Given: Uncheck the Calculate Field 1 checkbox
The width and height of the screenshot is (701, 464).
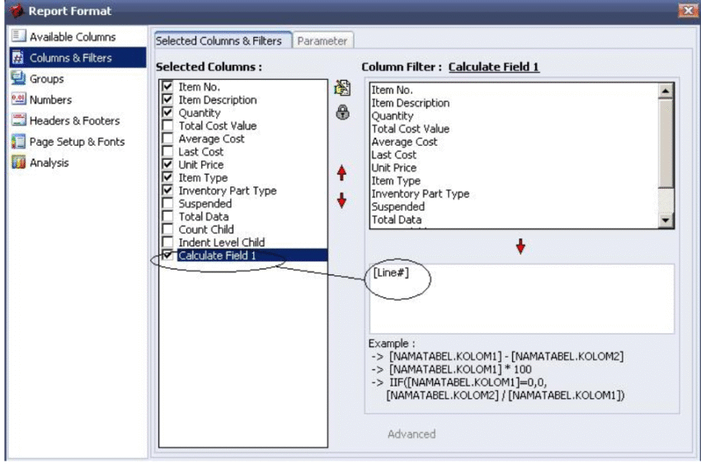Looking at the screenshot, I should tap(167, 255).
